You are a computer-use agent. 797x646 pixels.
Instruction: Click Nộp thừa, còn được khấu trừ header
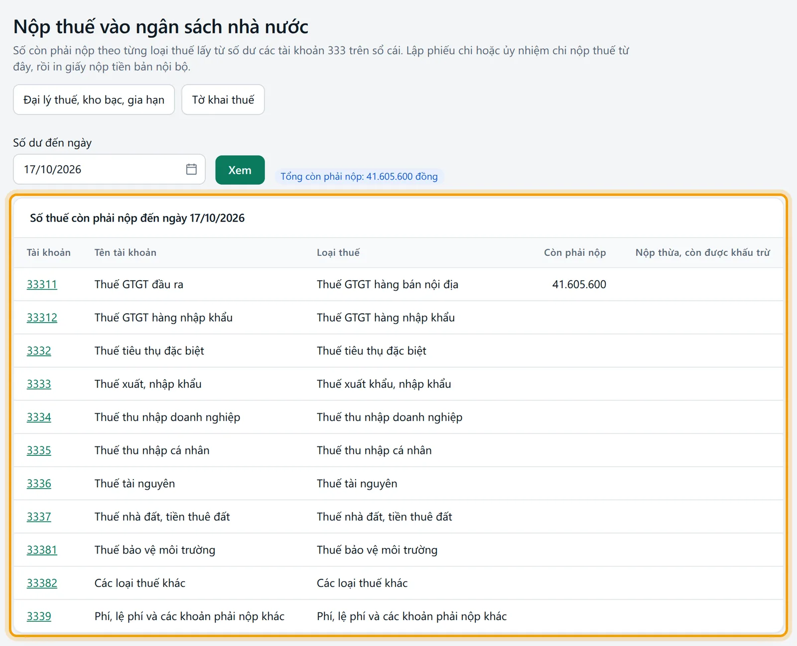coord(702,252)
